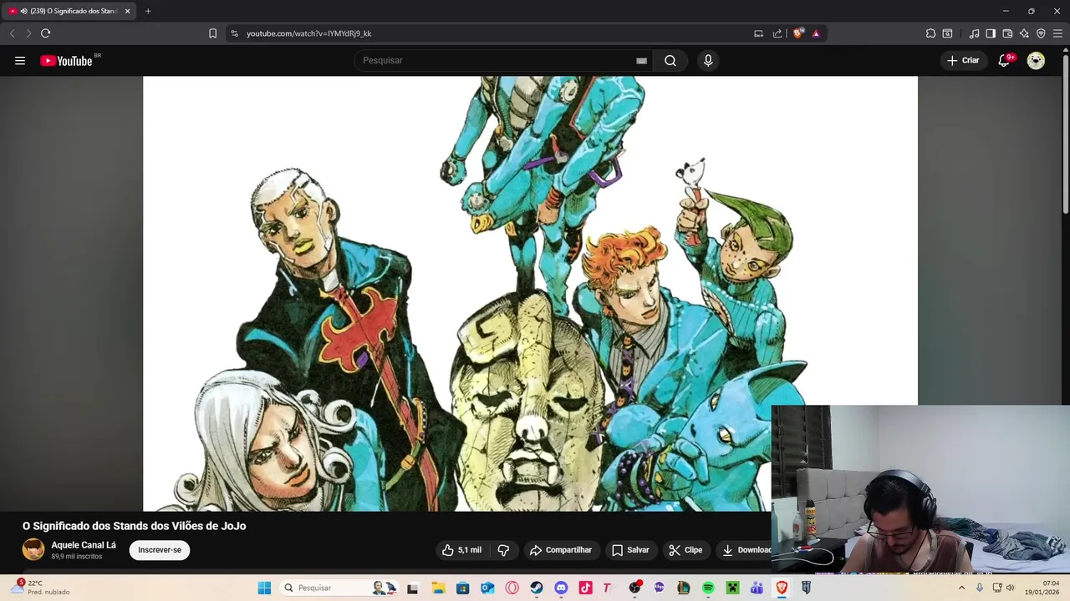Screen dimensions: 1070x601
Task: Open the Brave Wallet icon
Action: pos(1007,33)
